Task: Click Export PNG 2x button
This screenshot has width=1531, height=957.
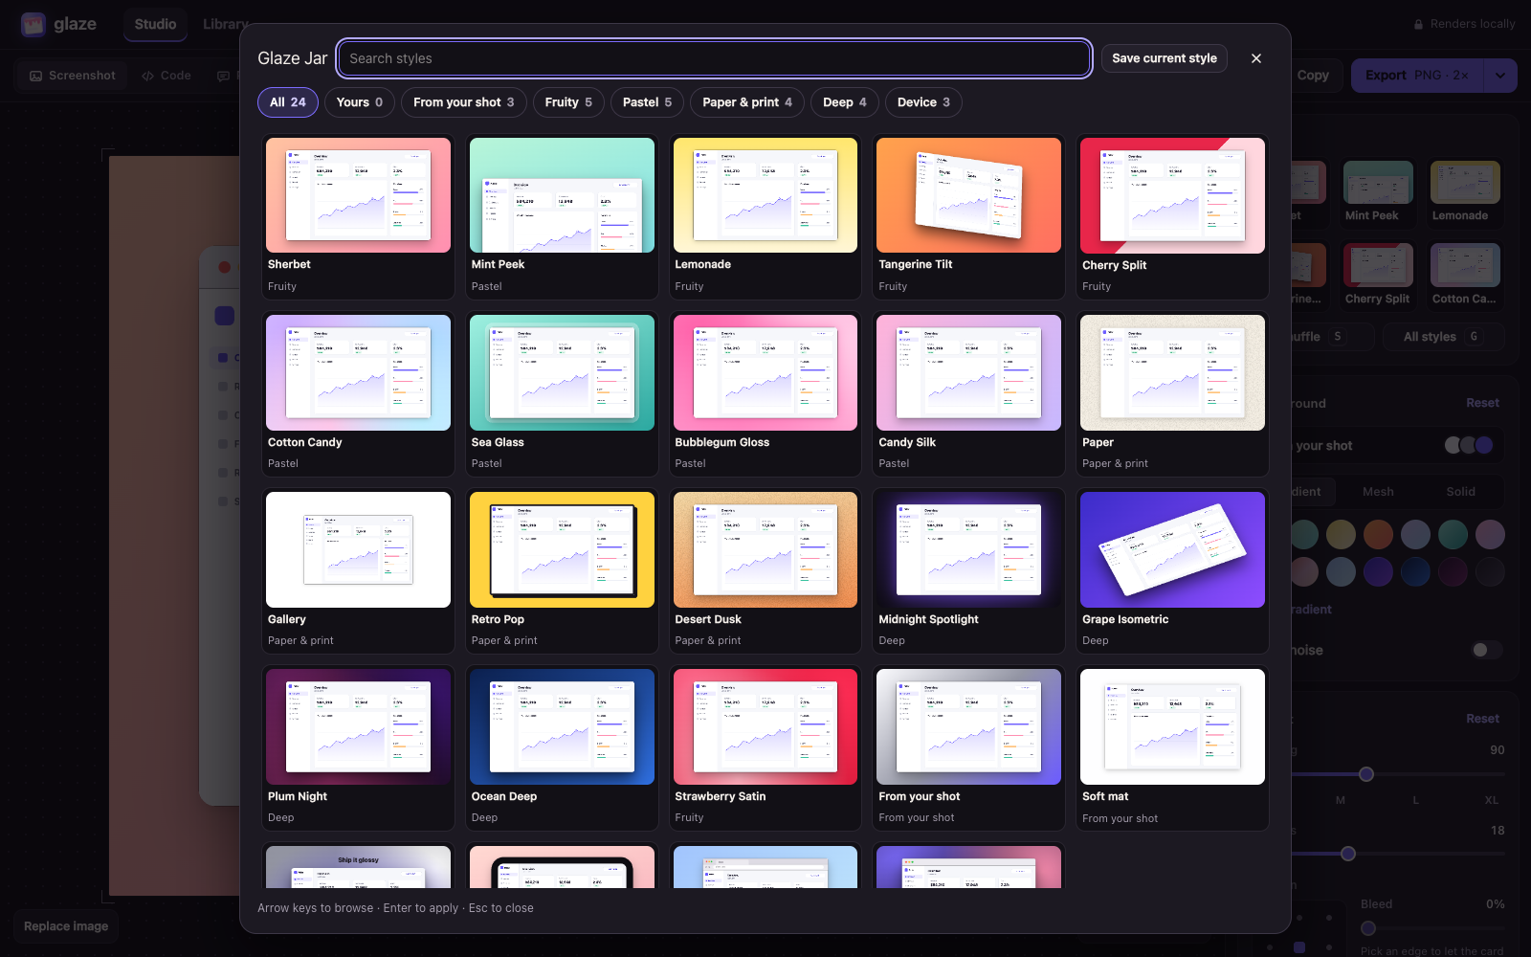Action: 1417,76
